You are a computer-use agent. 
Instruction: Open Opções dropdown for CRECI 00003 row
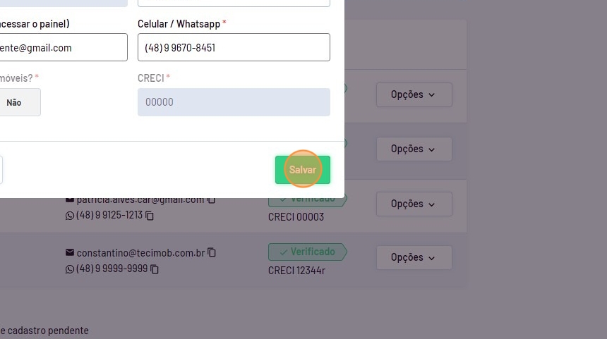414,204
